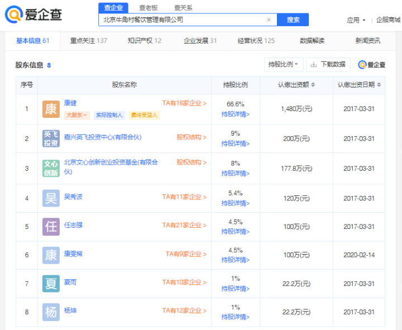Expand the 应用 dropdown menu
This screenshot has width=402, height=330.
(356, 20)
